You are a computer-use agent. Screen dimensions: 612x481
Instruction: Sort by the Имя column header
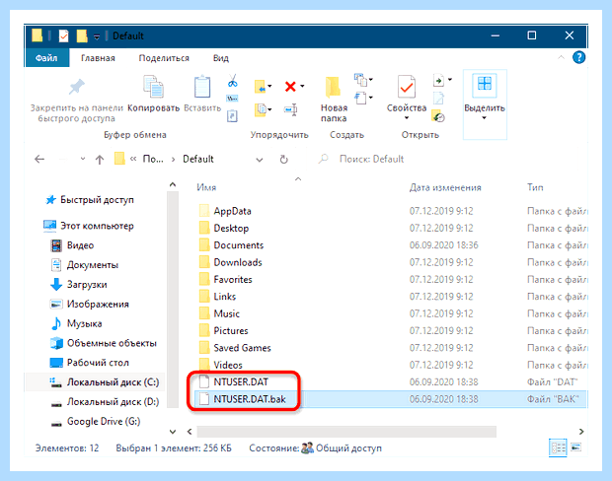[206, 187]
